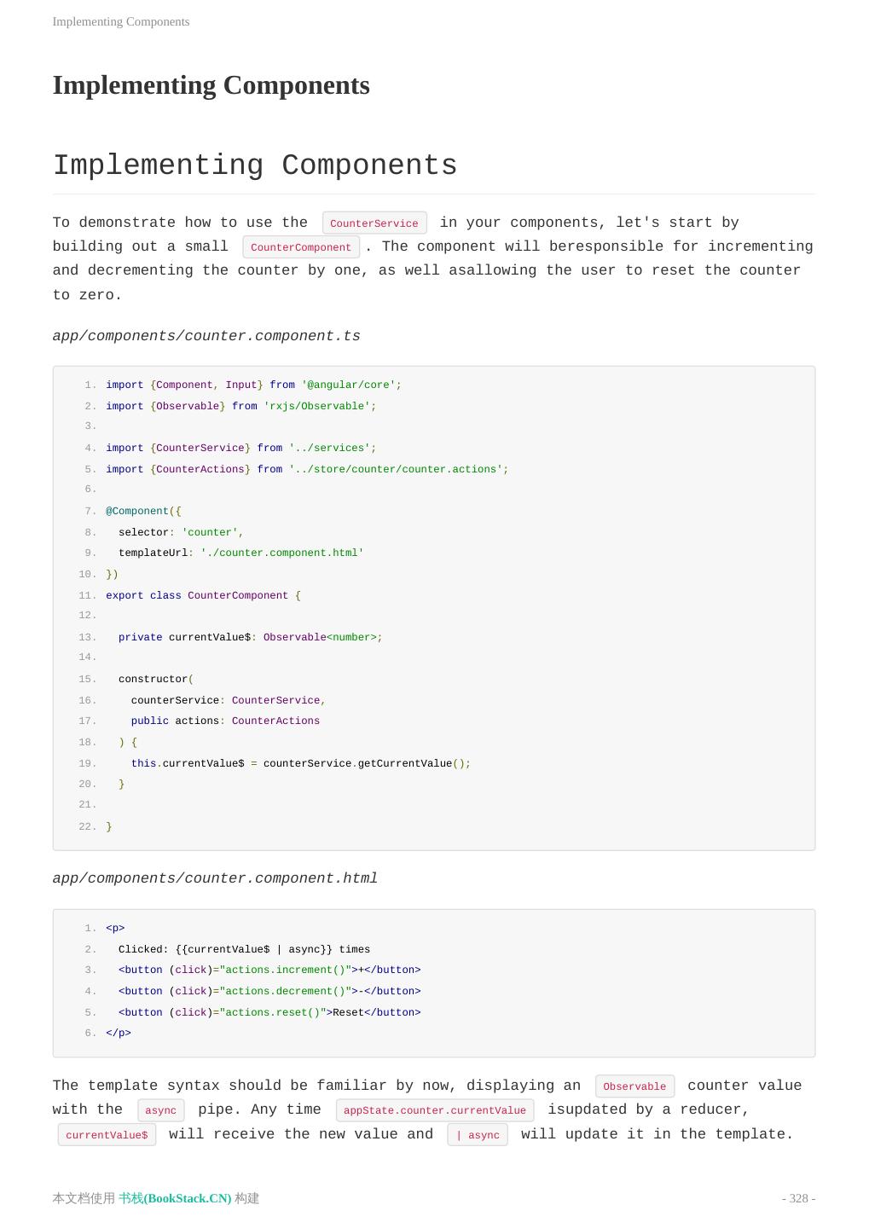Click the counter.component.html file path caption
869x1228 pixels.
(x=215, y=878)
